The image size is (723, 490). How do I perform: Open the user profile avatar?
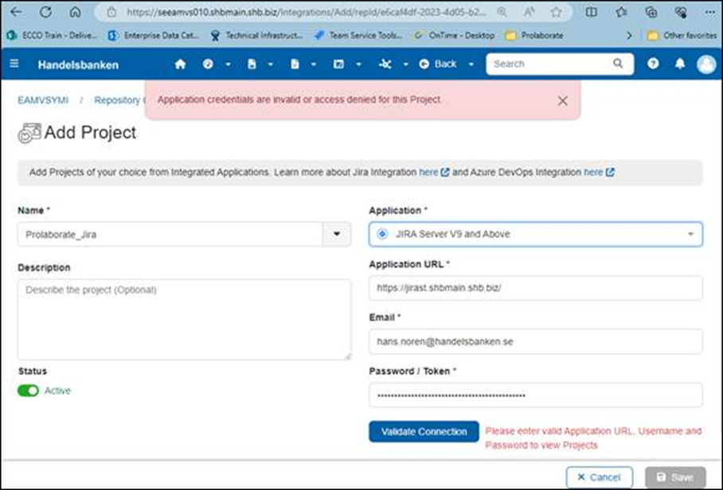[706, 64]
